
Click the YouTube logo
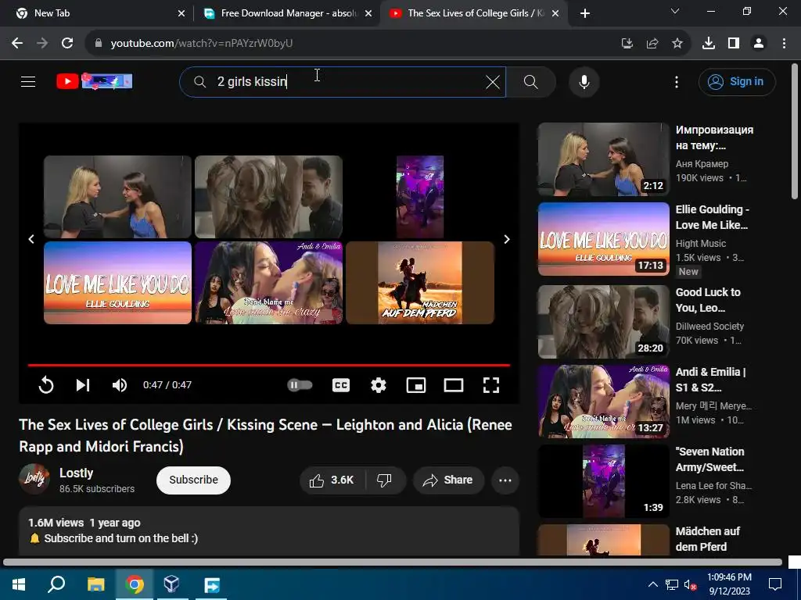tap(95, 81)
